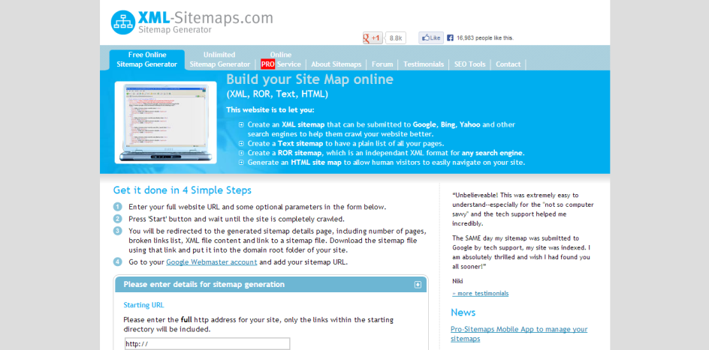Click the Facebook Like button
The width and height of the screenshot is (709, 350).
(431, 38)
